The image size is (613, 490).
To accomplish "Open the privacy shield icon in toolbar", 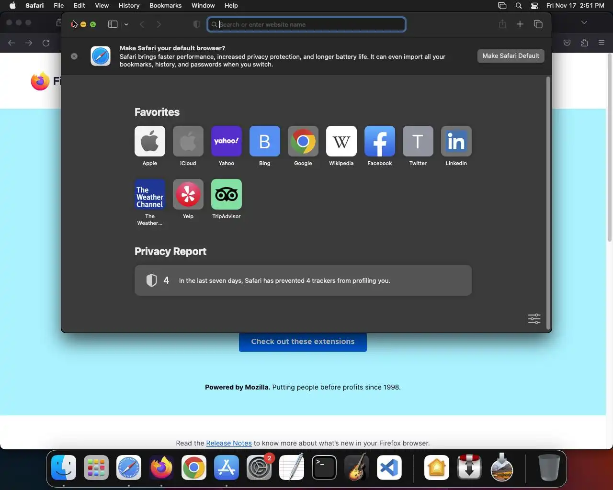I will coord(196,24).
